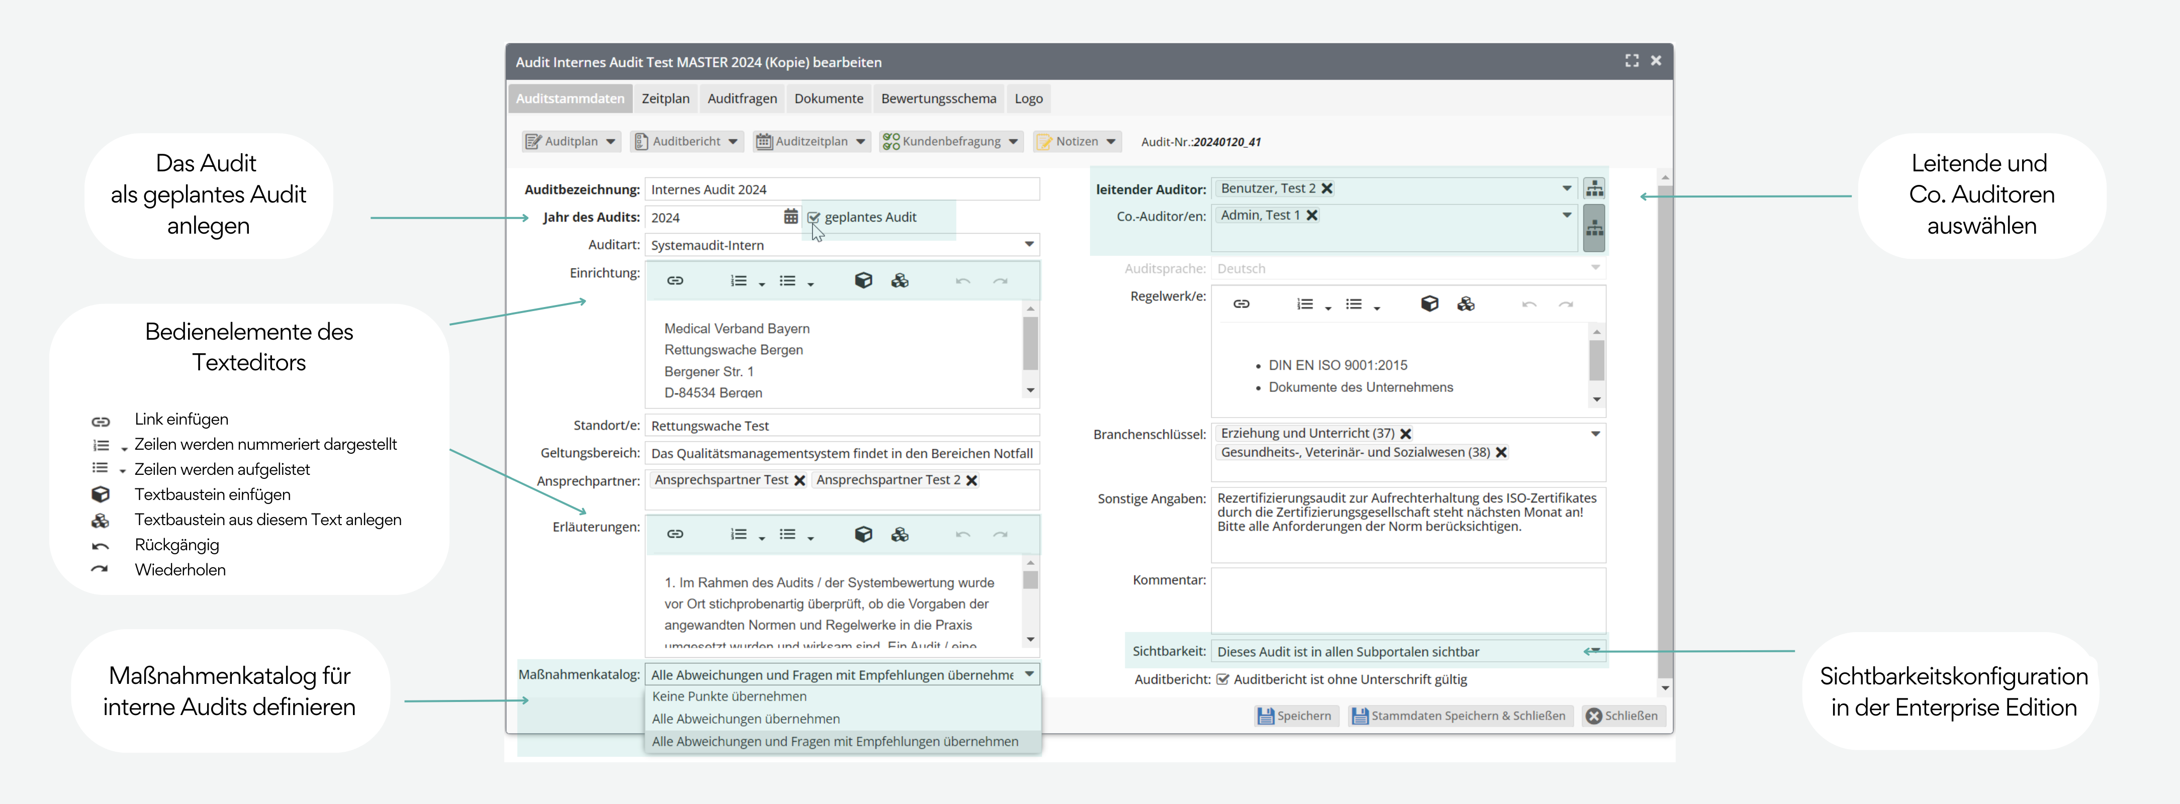Remove Admin, Test 1 co-auditor tag

pyautogui.click(x=1312, y=216)
